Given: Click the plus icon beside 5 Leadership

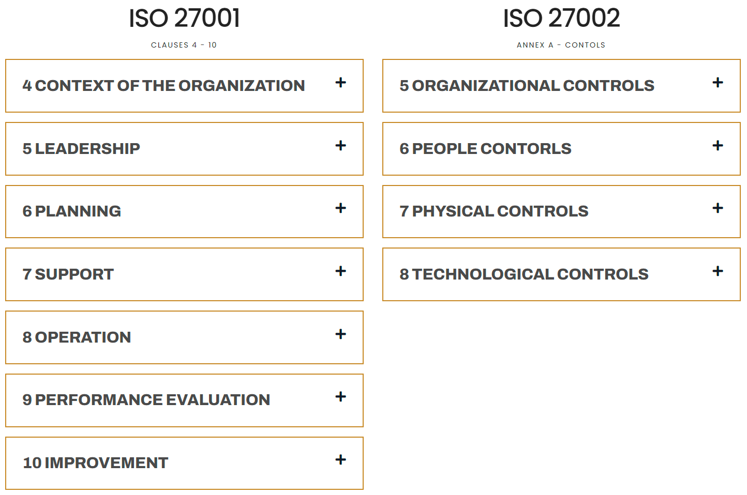Looking at the screenshot, I should click(340, 146).
